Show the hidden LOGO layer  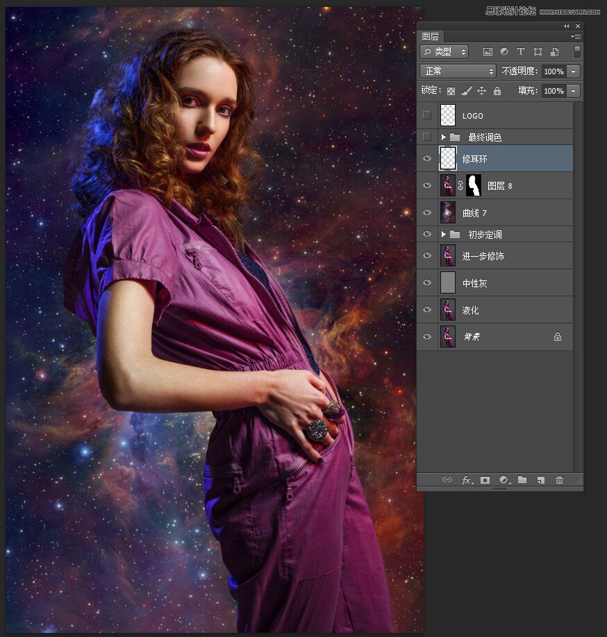point(427,115)
